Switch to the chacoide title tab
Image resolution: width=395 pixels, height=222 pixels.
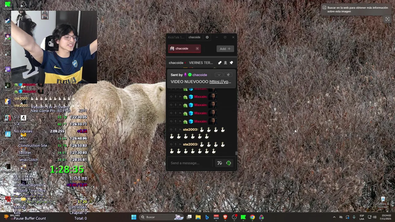194,37
